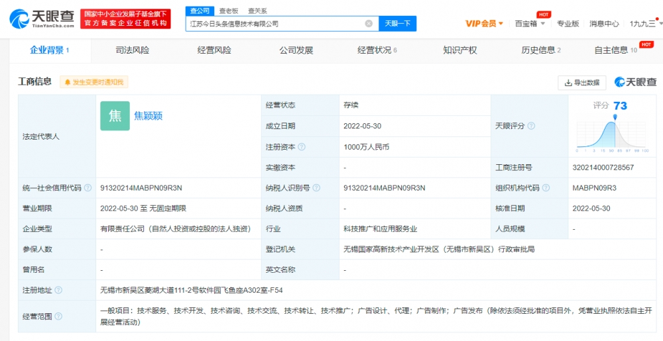
Task: Select the 存续 operating status value
Action: [x=351, y=105]
